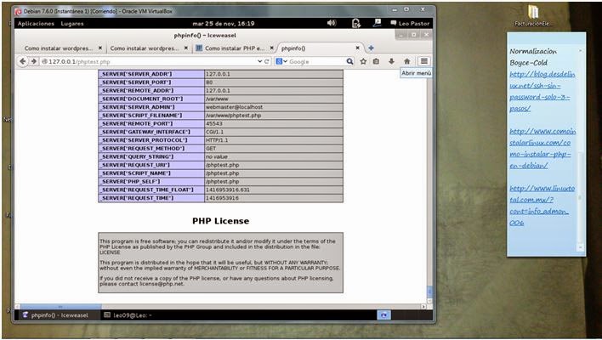Open ssh-sin-password link in sticky note
The height and width of the screenshot is (340, 602).
point(542,91)
